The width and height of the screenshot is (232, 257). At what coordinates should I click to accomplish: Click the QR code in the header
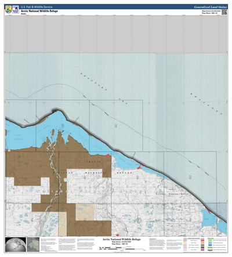tap(224, 12)
